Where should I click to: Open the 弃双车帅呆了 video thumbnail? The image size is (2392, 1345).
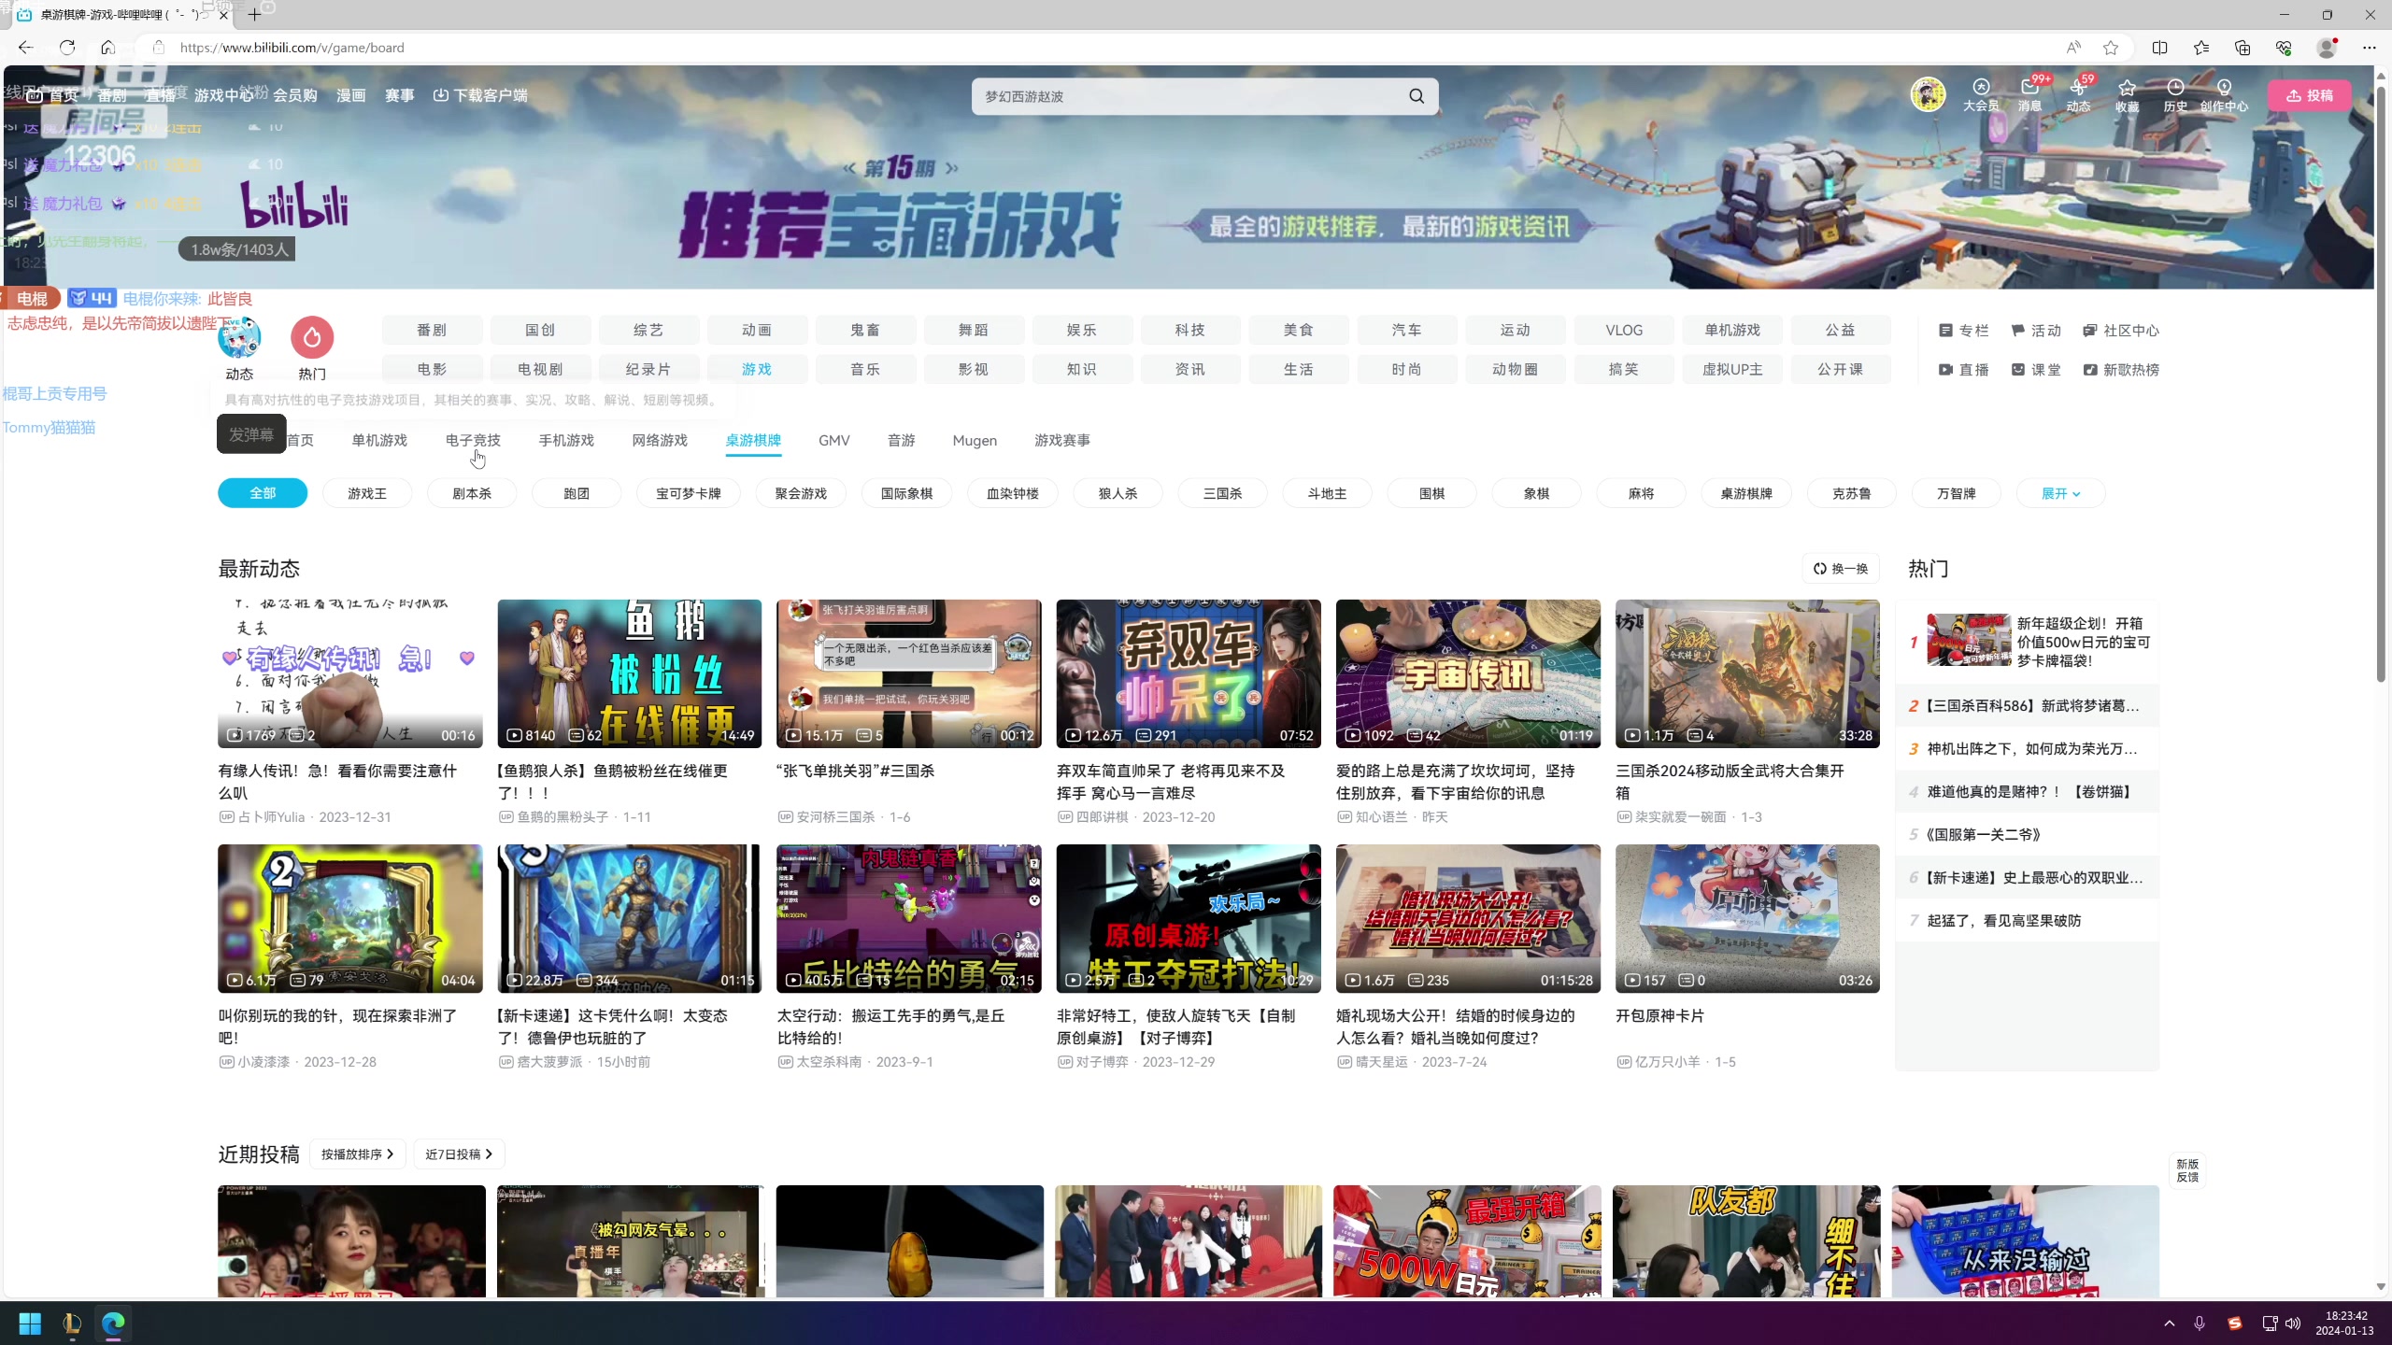[x=1189, y=673]
